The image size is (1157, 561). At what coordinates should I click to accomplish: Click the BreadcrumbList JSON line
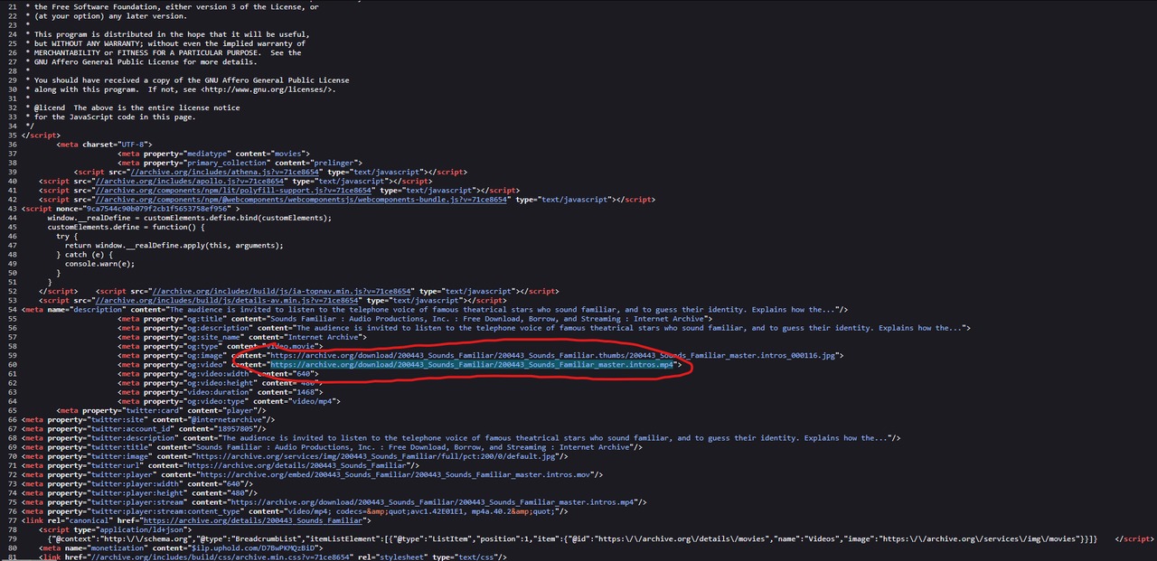[x=572, y=539]
